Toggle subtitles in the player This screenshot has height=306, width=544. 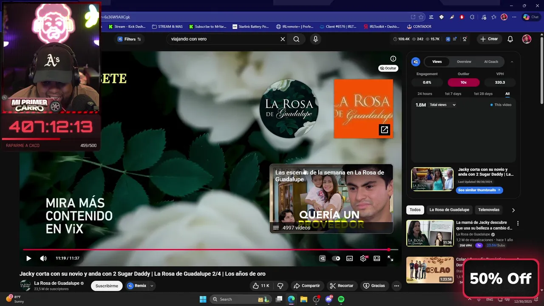(349, 258)
